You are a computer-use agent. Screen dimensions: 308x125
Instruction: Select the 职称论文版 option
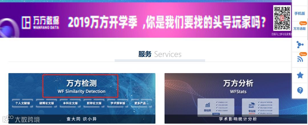94,103
